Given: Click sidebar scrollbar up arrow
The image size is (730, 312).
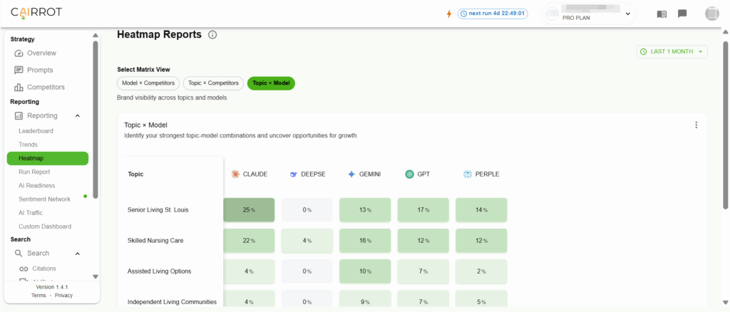Looking at the screenshot, I should tap(96, 36).
